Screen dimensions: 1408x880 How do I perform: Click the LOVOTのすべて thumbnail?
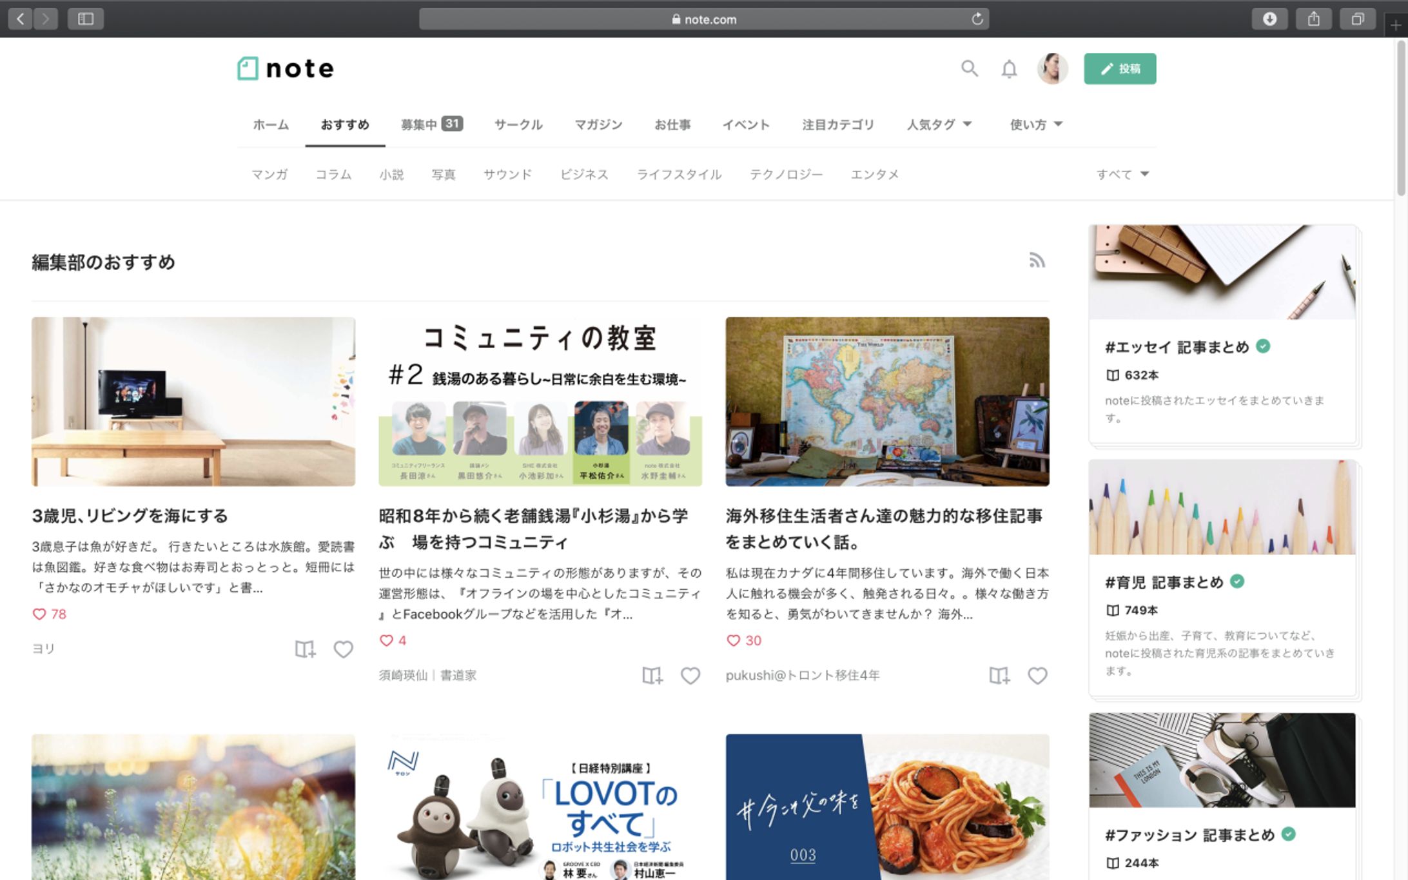[x=540, y=807]
